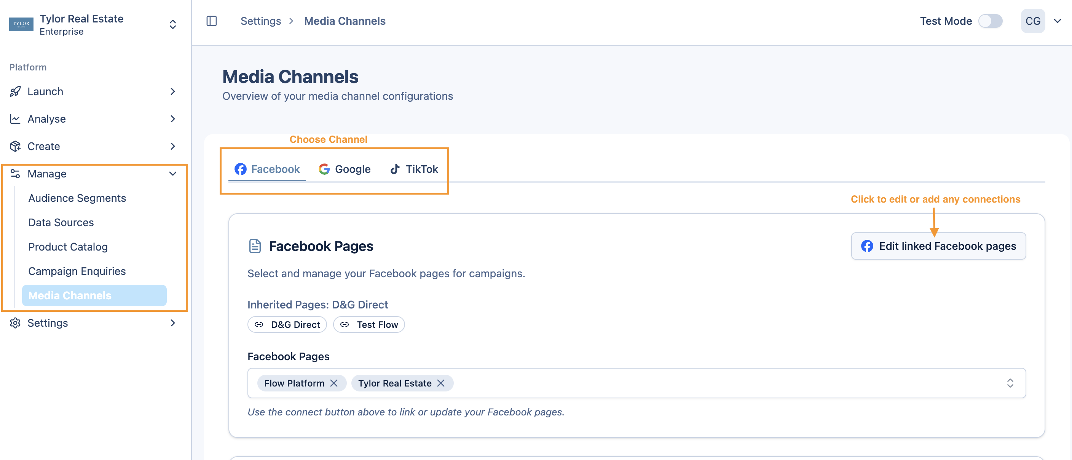Screen dimensions: 1072x460
Task: Open the workspace switcher chevrons
Action: coord(173,24)
